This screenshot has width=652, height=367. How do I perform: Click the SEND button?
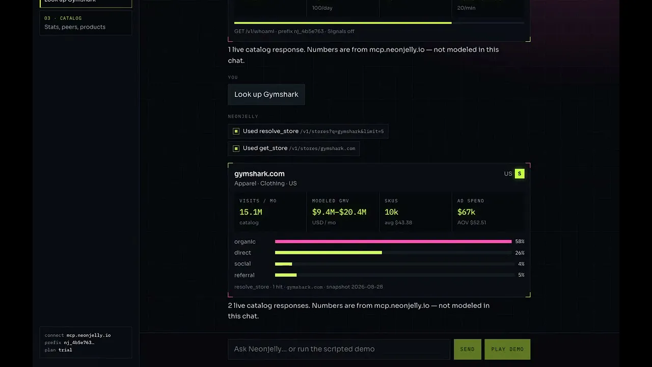(x=467, y=349)
